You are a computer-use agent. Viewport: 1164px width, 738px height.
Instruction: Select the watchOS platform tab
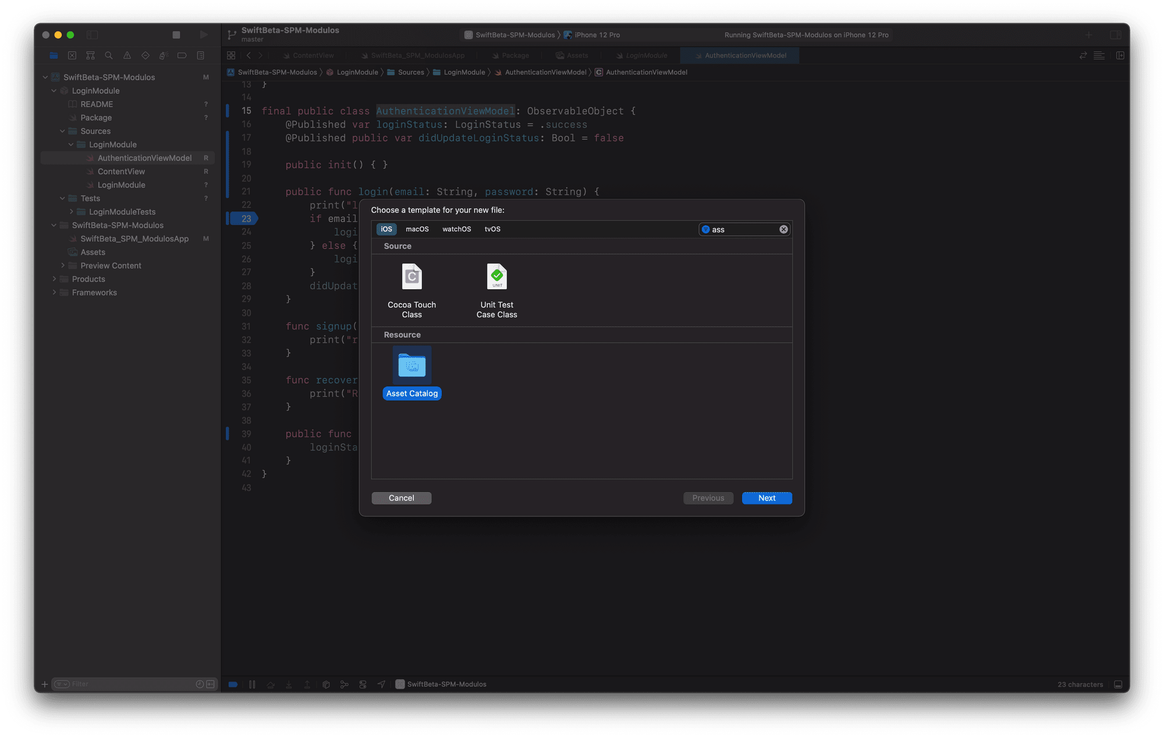point(457,229)
